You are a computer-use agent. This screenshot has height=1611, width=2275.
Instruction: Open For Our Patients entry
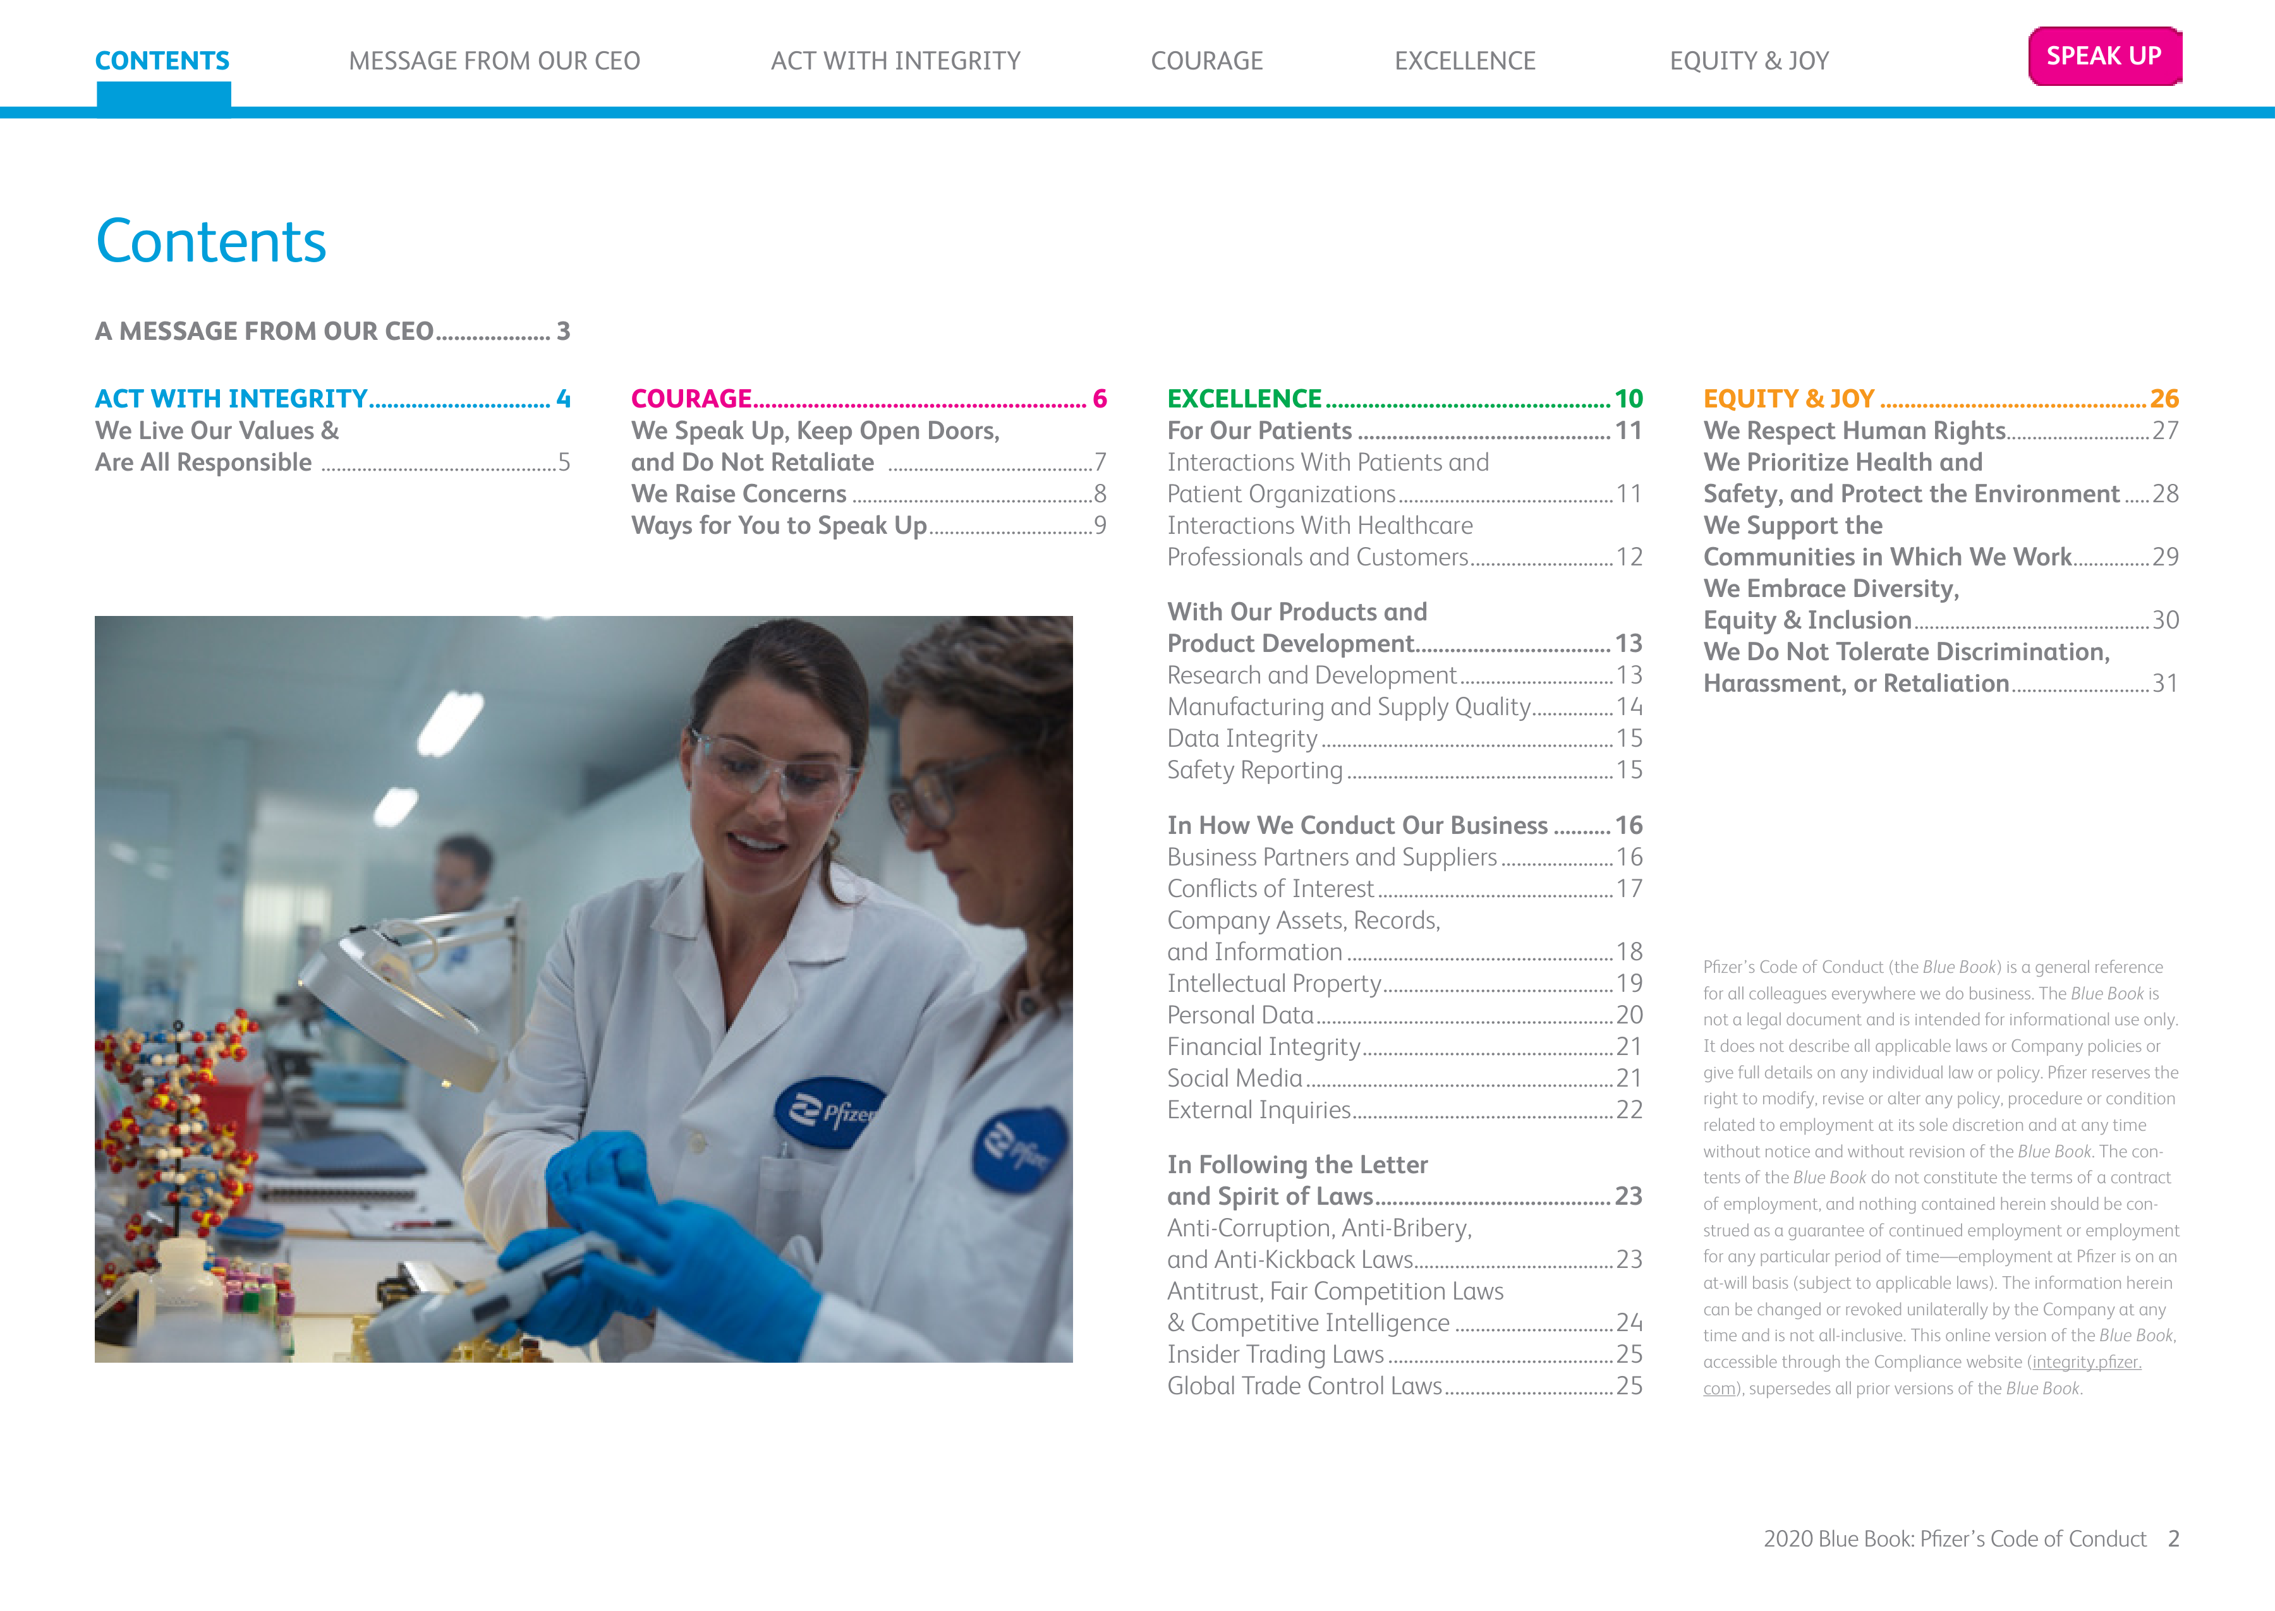(1405, 430)
